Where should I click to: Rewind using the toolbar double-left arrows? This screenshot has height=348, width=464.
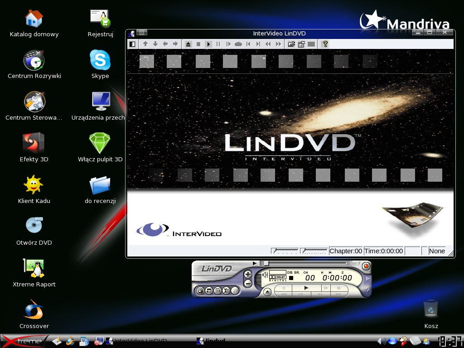[268, 44]
